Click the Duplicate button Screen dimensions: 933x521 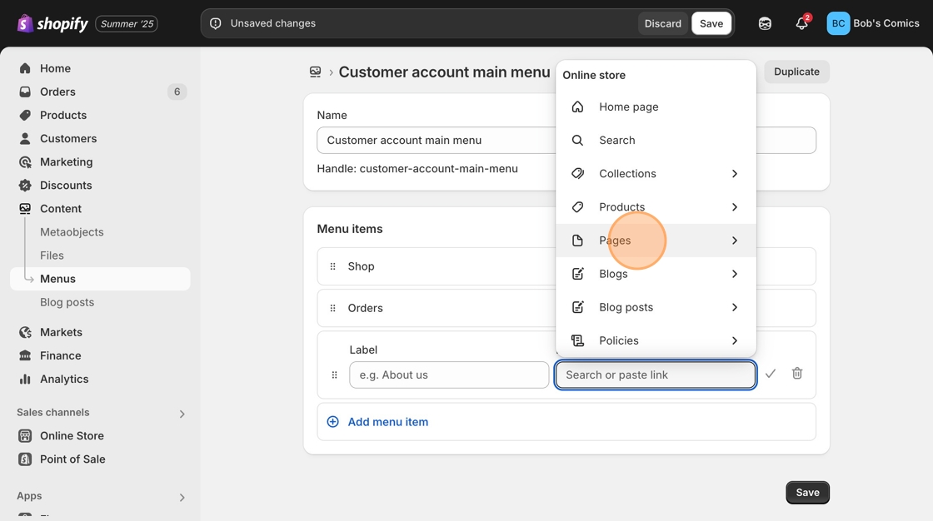point(796,72)
